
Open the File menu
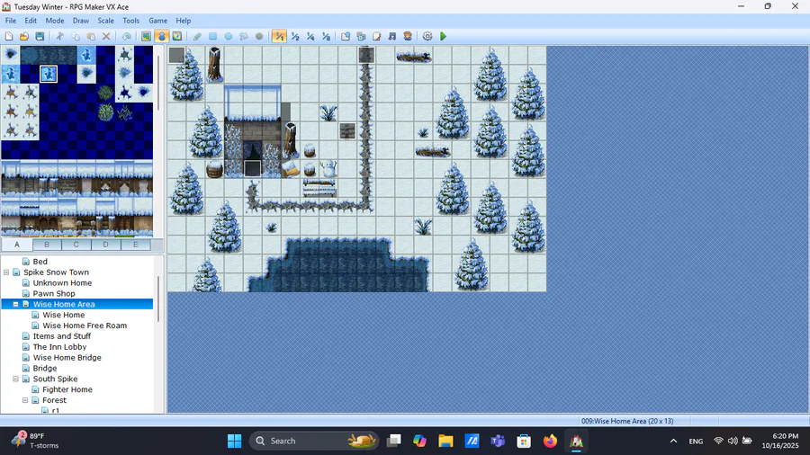11,21
